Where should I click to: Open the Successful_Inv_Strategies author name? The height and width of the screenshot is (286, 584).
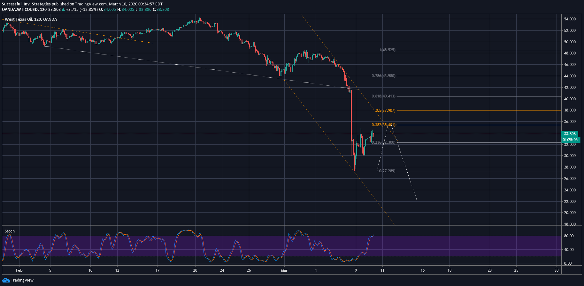coord(26,4)
